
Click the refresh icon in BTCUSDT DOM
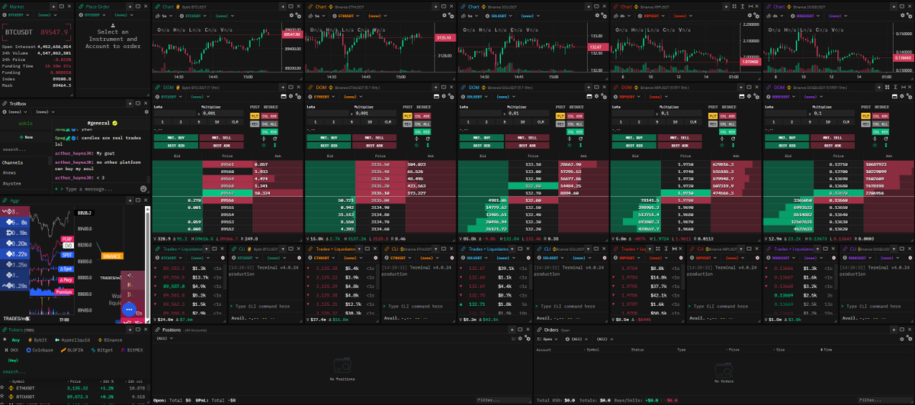(x=275, y=139)
